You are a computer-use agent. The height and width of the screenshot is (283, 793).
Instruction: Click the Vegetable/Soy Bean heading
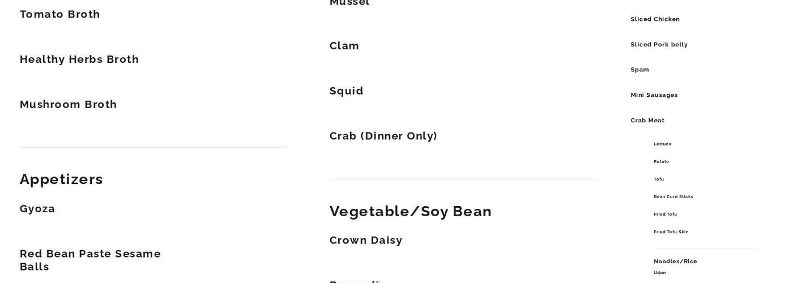411,211
